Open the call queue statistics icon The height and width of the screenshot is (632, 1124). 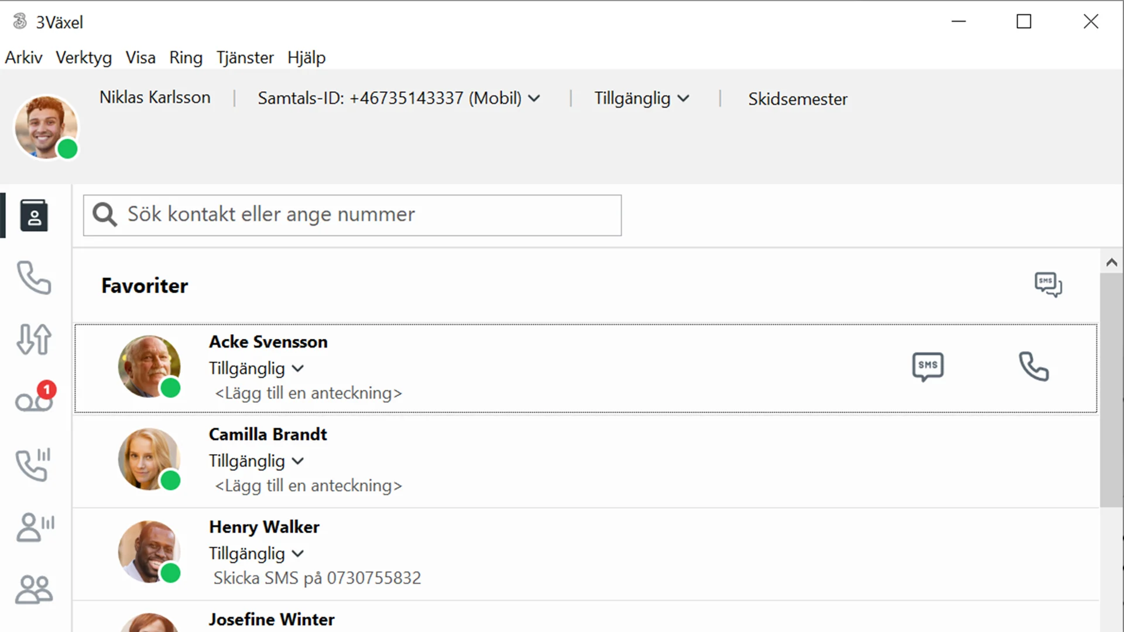coord(34,465)
